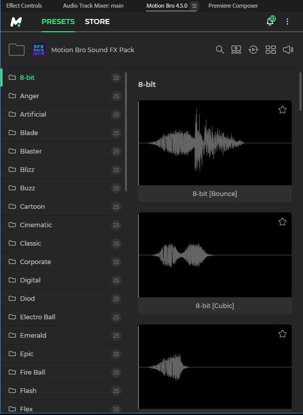Click the 25 count badge for Cinematic

(116, 225)
